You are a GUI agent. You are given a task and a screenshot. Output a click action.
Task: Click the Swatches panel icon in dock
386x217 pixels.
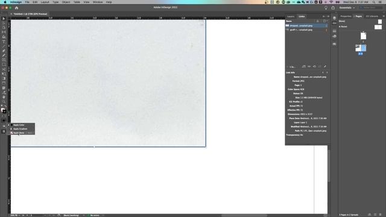pyautogui.click(x=334, y=44)
